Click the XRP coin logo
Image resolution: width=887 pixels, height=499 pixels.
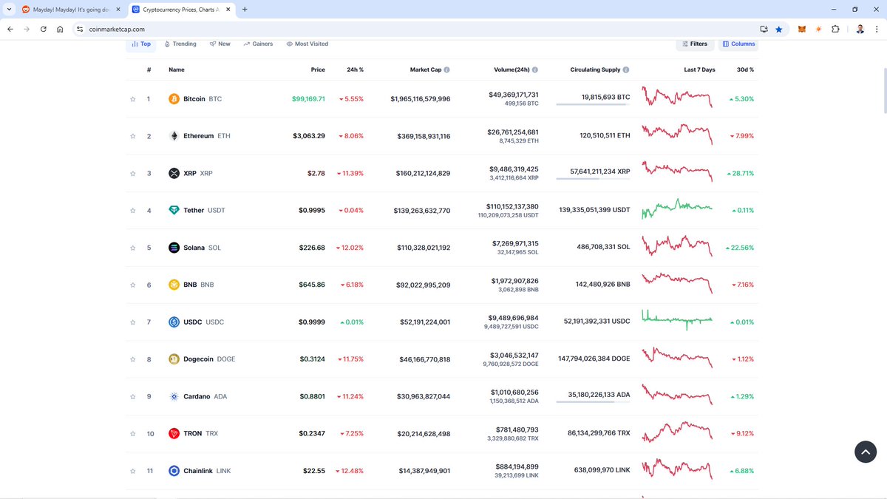coord(174,174)
